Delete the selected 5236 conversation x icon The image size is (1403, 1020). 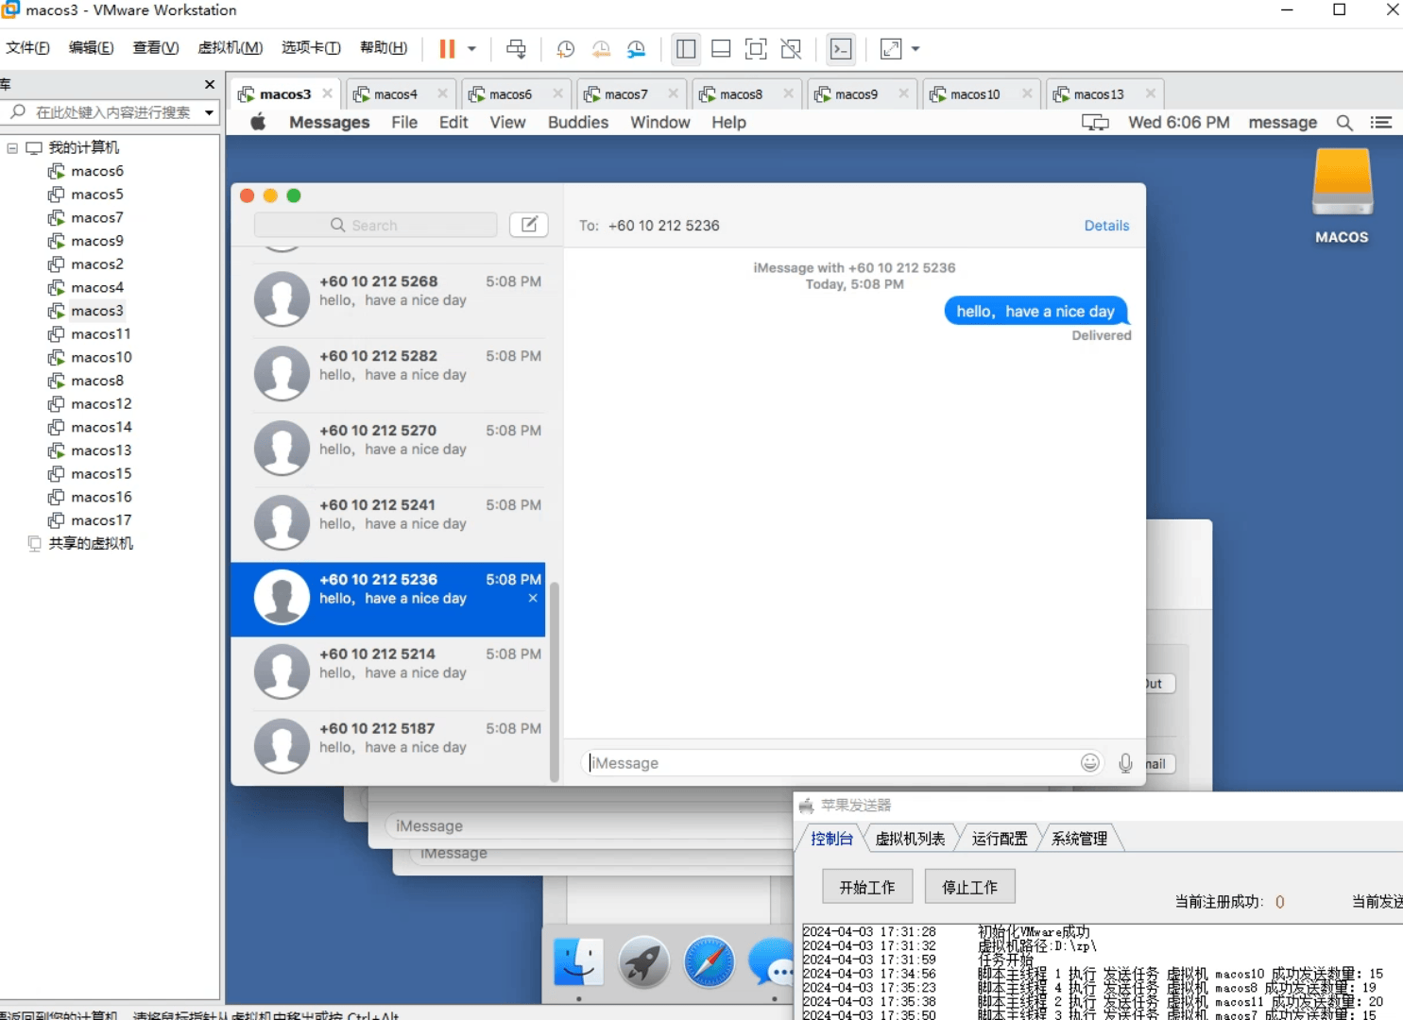[x=533, y=599]
